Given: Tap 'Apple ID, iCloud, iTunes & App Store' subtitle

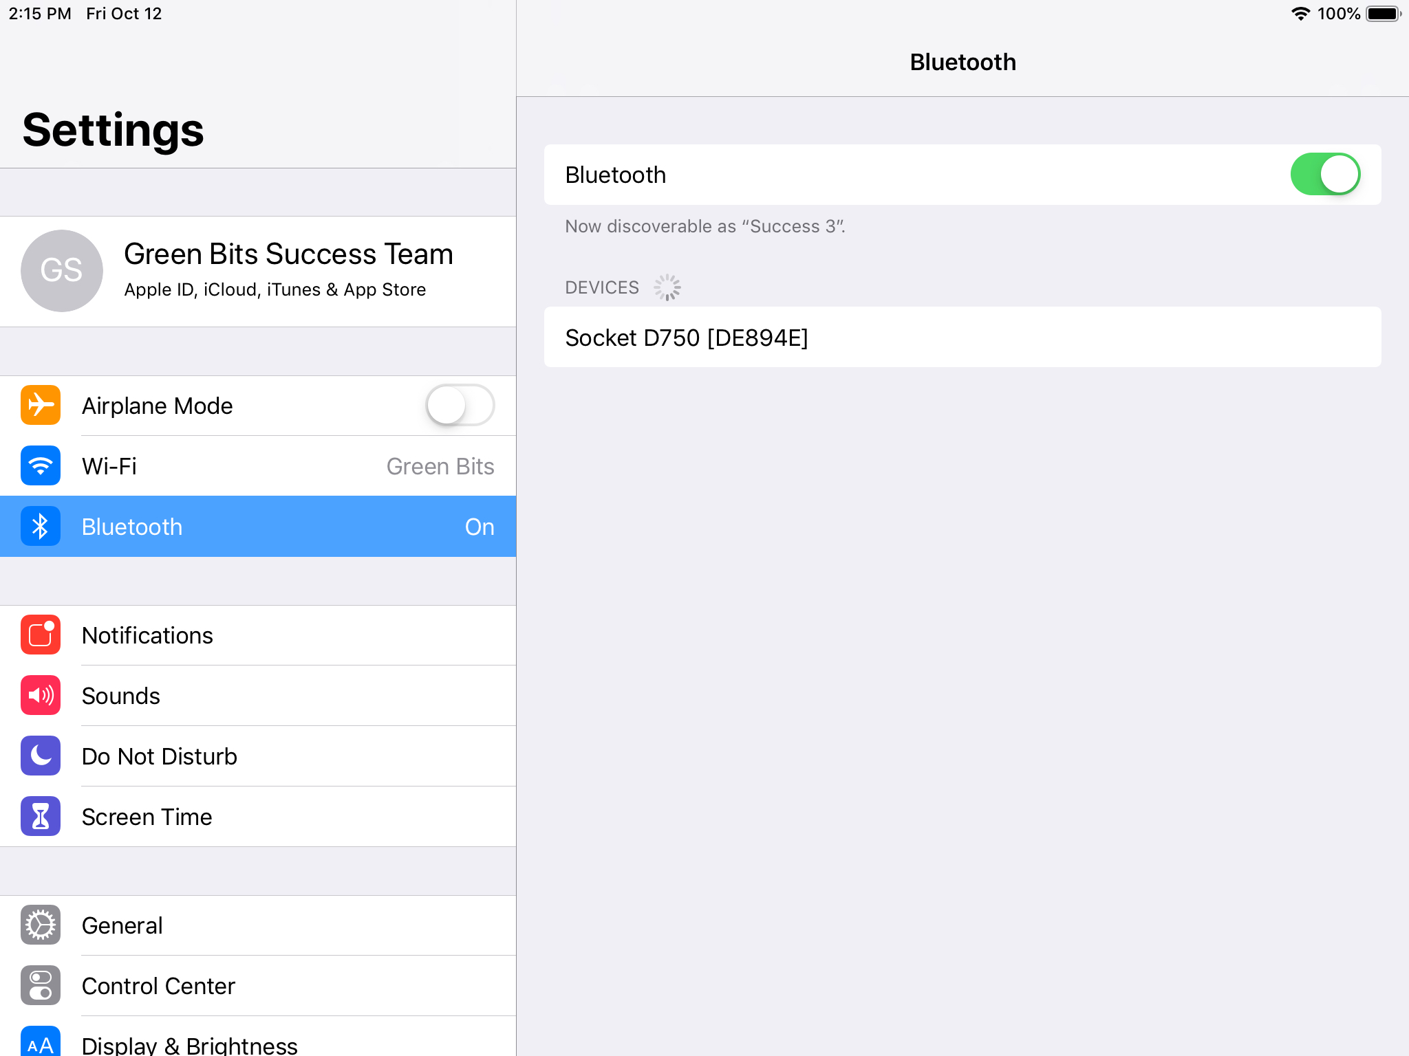Looking at the screenshot, I should 275,289.
